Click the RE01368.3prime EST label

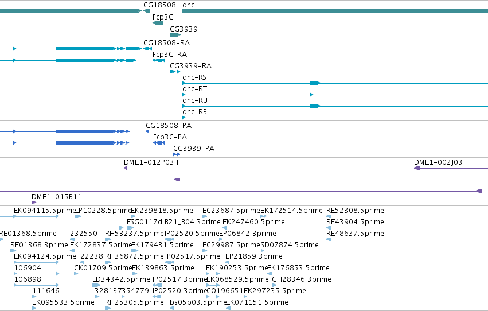[x=39, y=245]
